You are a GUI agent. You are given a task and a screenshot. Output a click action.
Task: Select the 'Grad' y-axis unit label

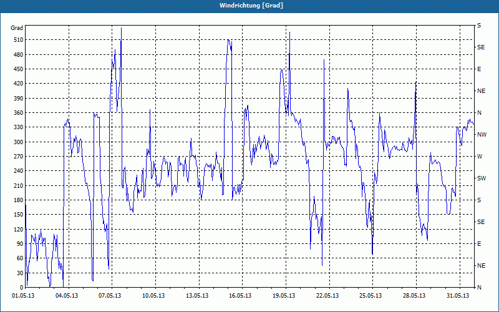pyautogui.click(x=17, y=28)
